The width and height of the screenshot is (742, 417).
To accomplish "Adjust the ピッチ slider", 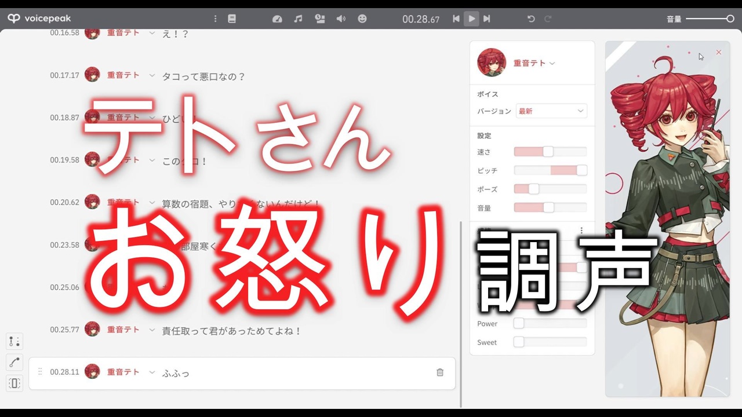I will (550, 170).
